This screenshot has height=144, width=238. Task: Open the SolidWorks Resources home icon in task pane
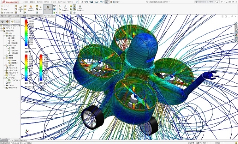click(236, 23)
